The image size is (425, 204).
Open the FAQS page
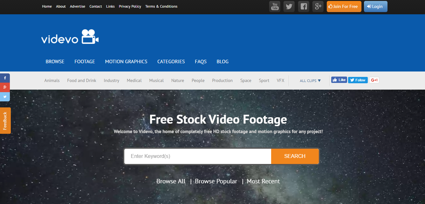pos(201,62)
